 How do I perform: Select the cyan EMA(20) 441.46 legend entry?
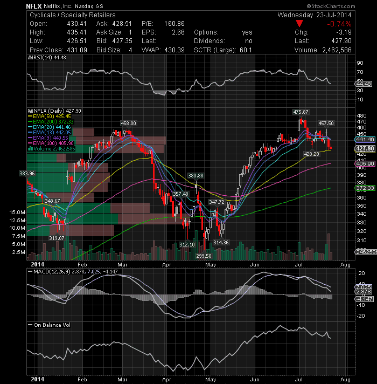pos(50,127)
